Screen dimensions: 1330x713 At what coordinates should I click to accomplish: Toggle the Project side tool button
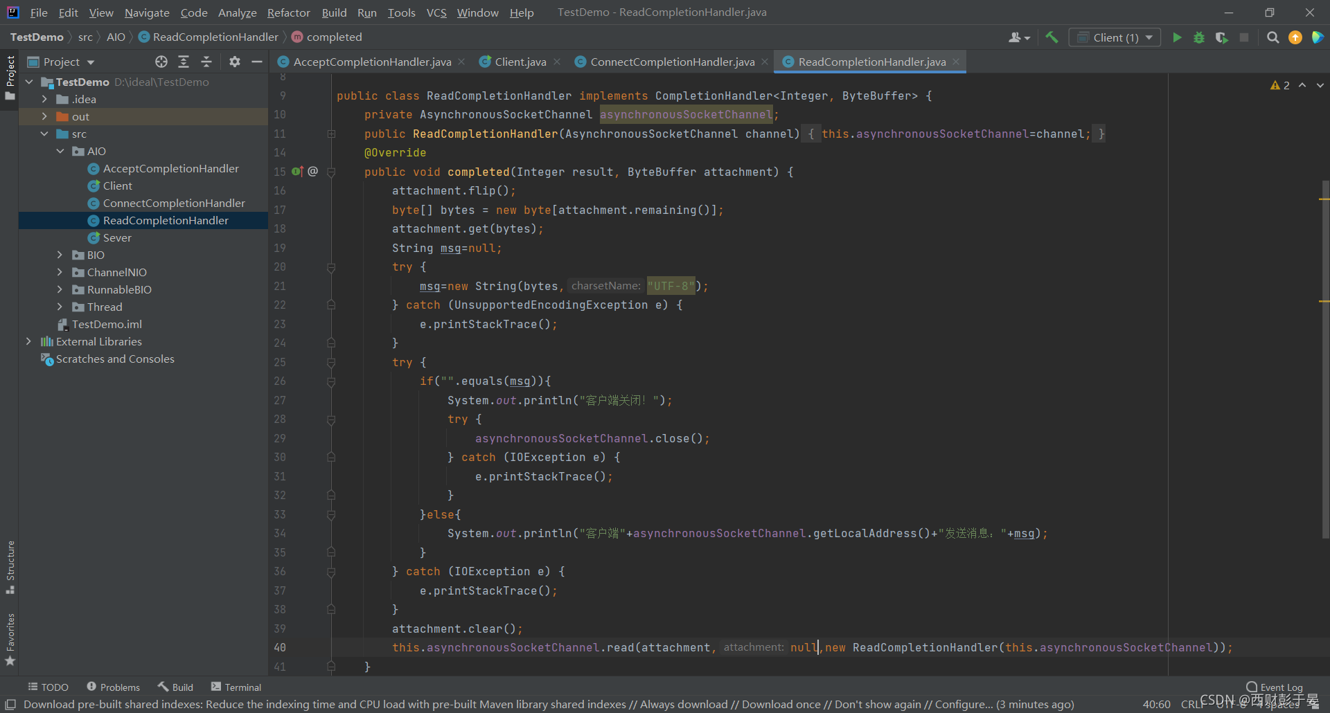(10, 78)
